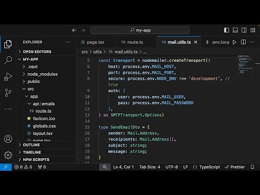Toggle secondary side bar layout icon
Screen dimensions: 260x195
click(x=244, y=30)
